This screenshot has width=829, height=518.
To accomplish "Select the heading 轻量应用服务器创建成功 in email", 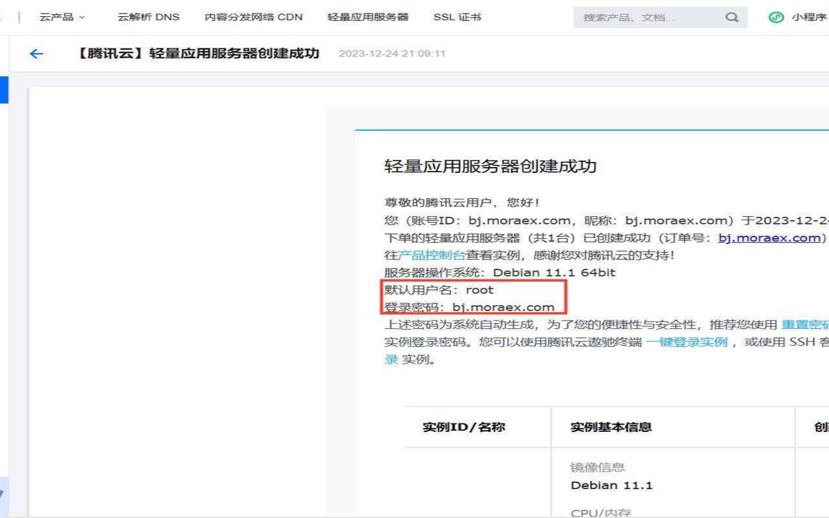I will 490,166.
